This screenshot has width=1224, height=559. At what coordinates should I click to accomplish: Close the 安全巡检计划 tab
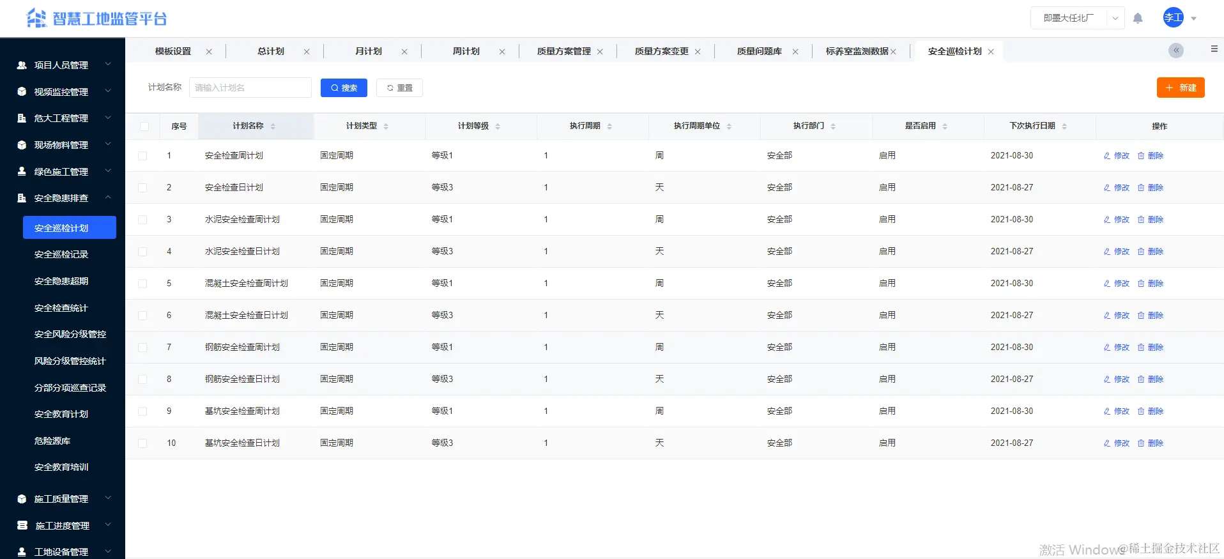click(991, 52)
